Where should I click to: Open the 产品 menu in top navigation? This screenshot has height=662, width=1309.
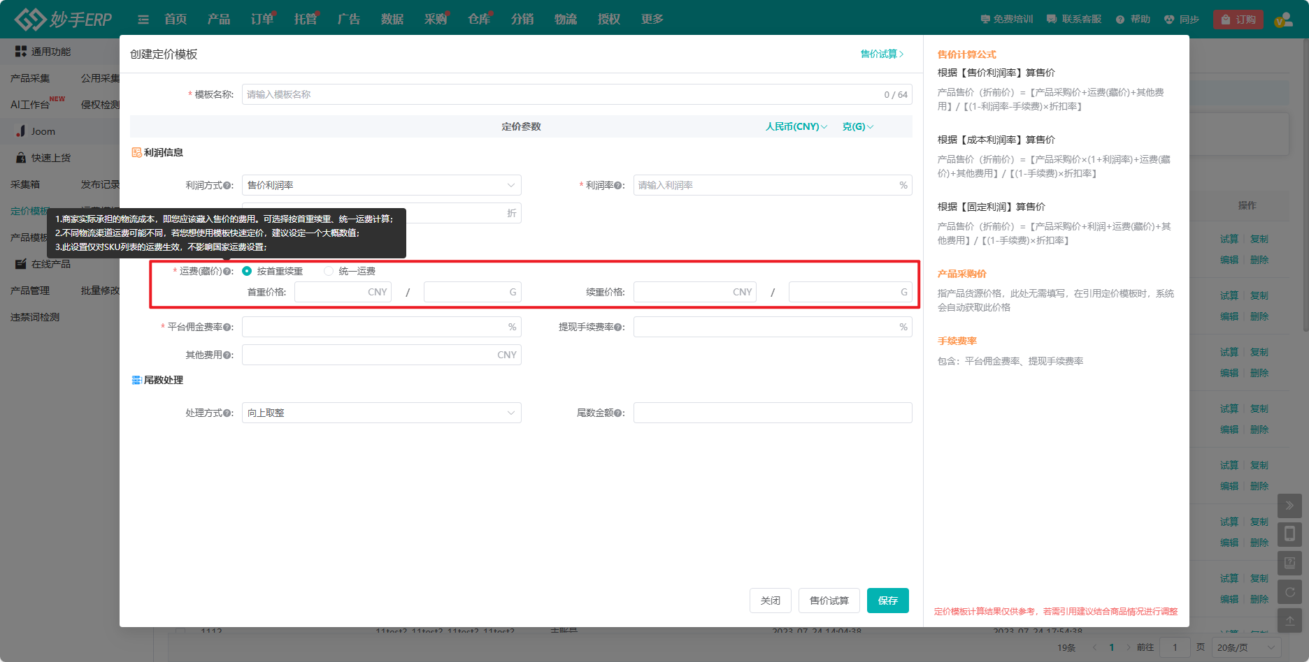pos(219,20)
